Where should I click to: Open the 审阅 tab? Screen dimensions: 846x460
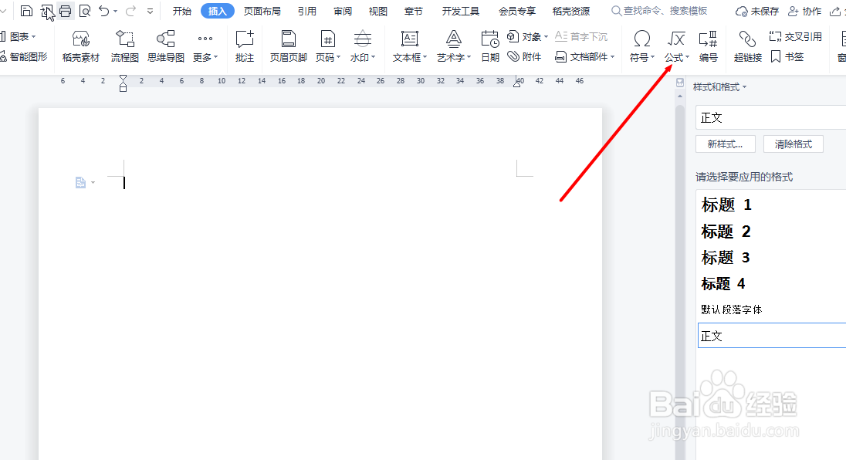tap(343, 11)
